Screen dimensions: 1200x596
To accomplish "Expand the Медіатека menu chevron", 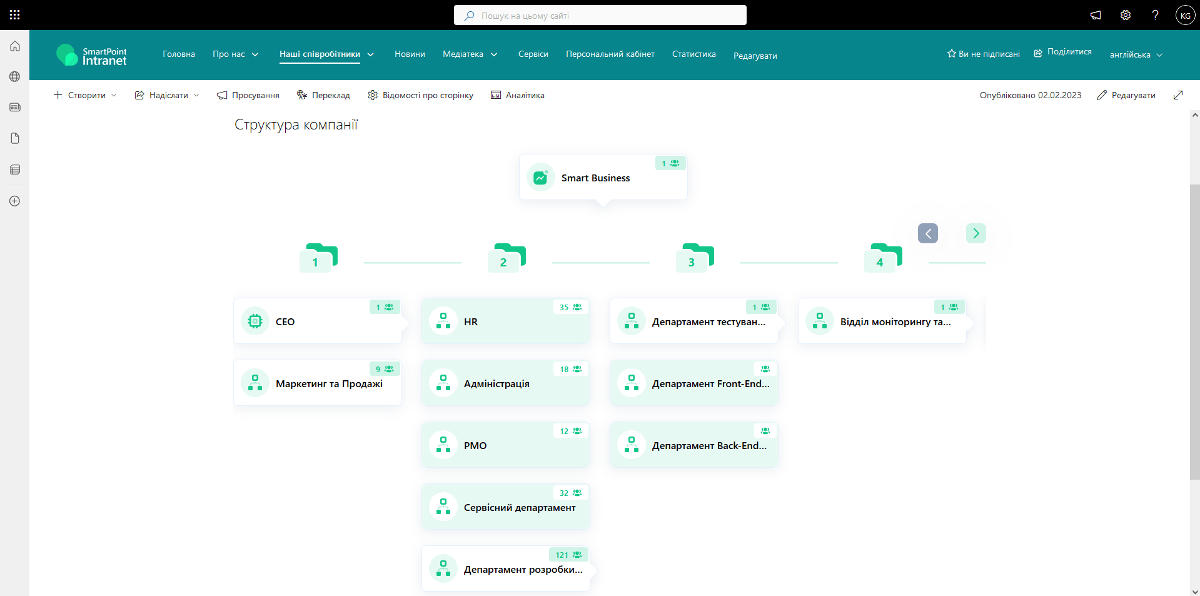I will click(494, 54).
